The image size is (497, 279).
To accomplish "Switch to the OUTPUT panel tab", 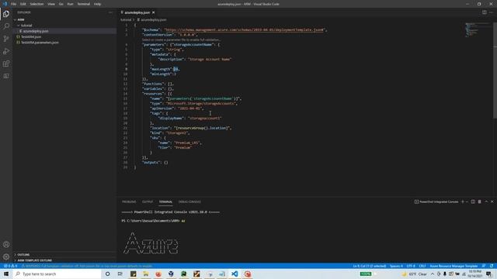I will pyautogui.click(x=148, y=201).
